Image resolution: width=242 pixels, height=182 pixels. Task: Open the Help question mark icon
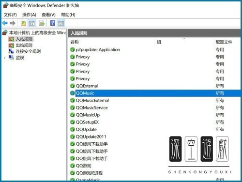53,23
